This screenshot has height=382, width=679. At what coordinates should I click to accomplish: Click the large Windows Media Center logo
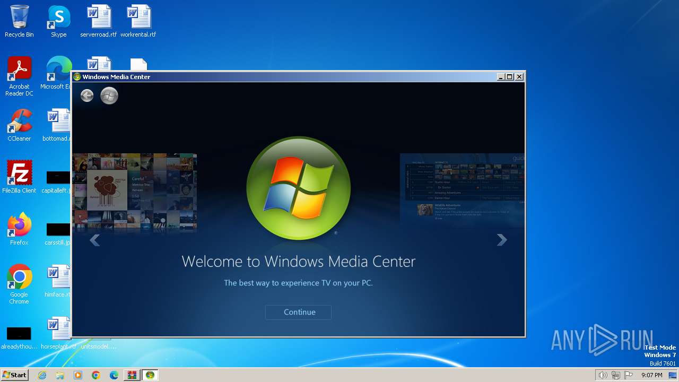click(299, 188)
